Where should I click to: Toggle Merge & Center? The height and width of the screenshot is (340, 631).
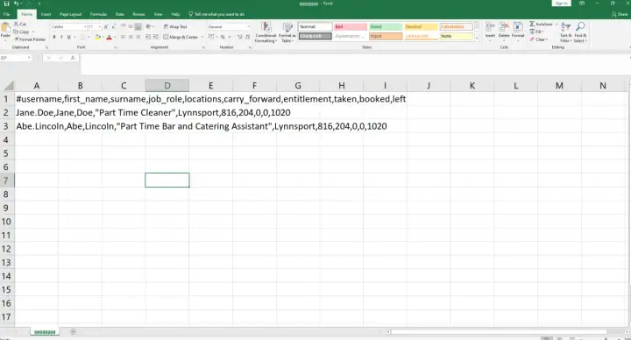181,37
